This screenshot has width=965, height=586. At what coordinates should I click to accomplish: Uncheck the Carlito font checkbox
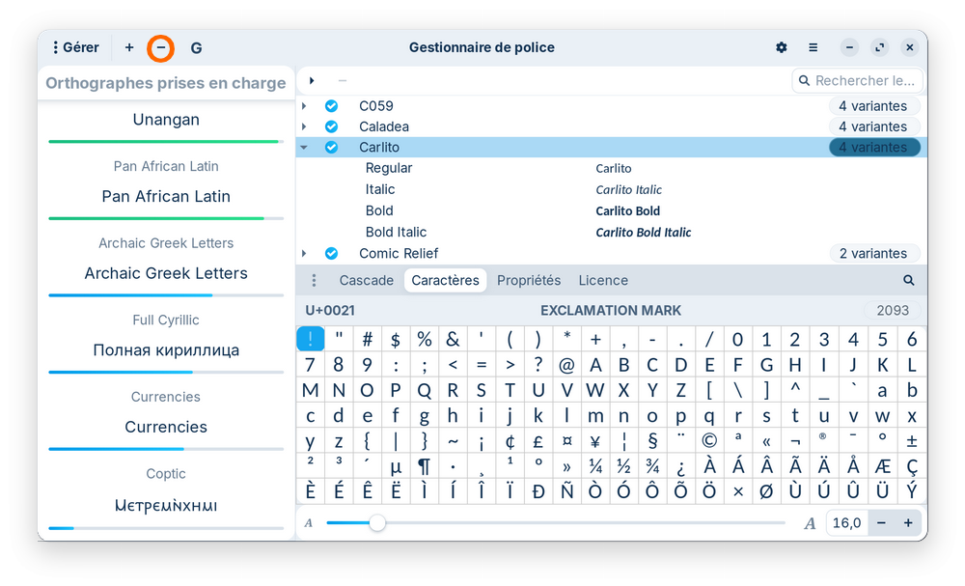point(331,148)
